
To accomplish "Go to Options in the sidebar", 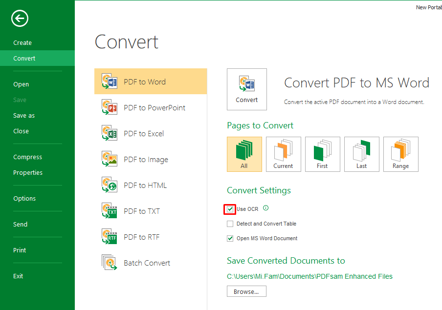I will [x=24, y=199].
